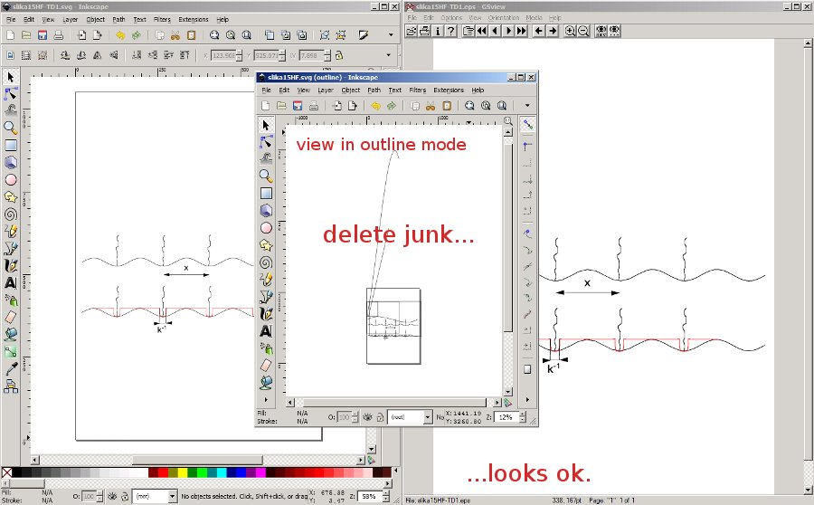Select the Node edit tool in left toolbox
The width and height of the screenshot is (814, 505).
[11, 93]
